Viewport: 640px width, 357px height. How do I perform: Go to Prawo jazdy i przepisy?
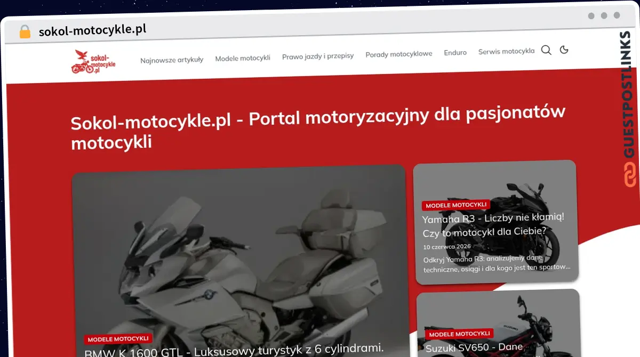318,56
